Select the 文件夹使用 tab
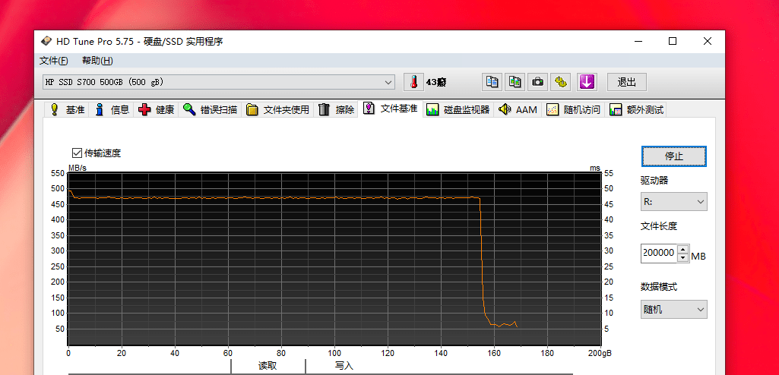Screen dimensions: 779x375 click(277, 109)
